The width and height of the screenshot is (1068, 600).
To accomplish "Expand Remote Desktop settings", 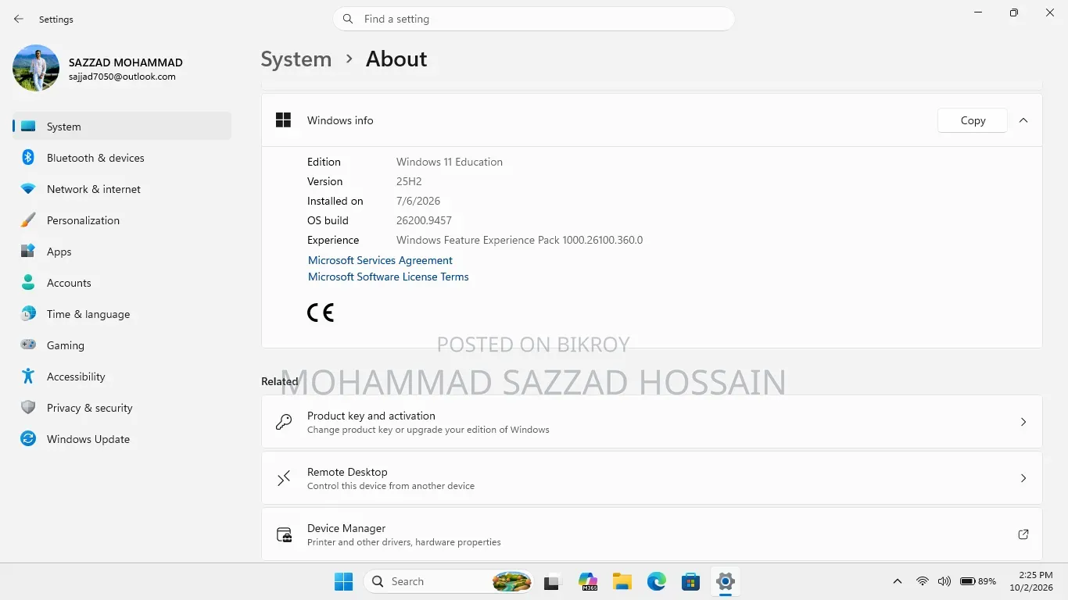I will point(651,478).
